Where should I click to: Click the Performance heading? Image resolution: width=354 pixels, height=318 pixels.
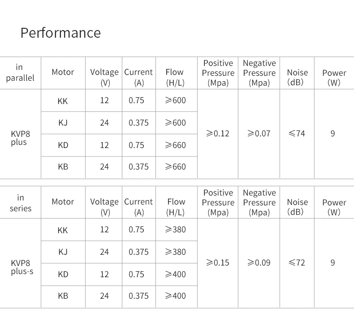tap(60, 33)
